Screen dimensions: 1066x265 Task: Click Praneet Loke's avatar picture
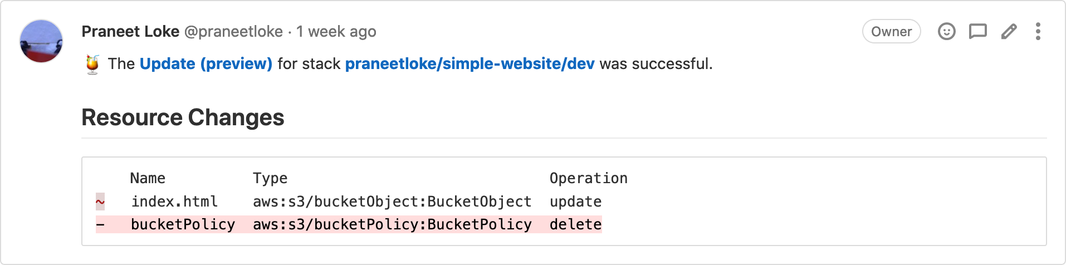41,41
